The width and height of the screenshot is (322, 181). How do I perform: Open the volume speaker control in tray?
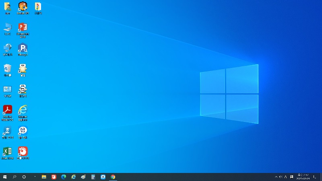coord(281,177)
